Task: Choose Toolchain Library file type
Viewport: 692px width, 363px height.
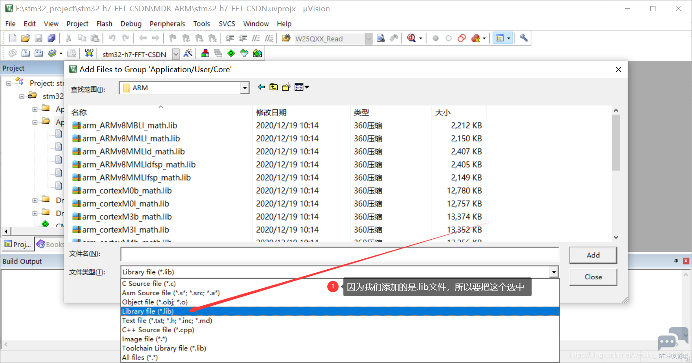Action: coord(340,348)
